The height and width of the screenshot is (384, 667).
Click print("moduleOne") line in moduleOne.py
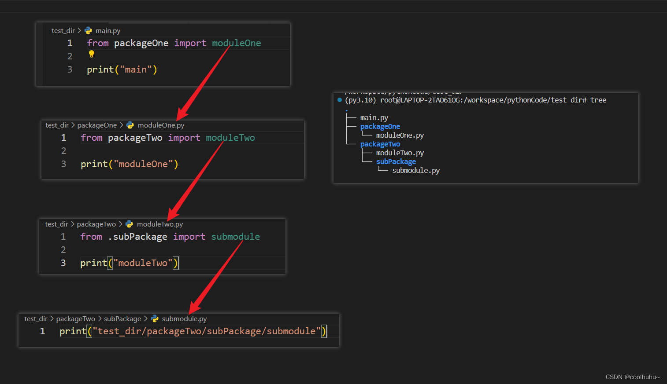[130, 164]
